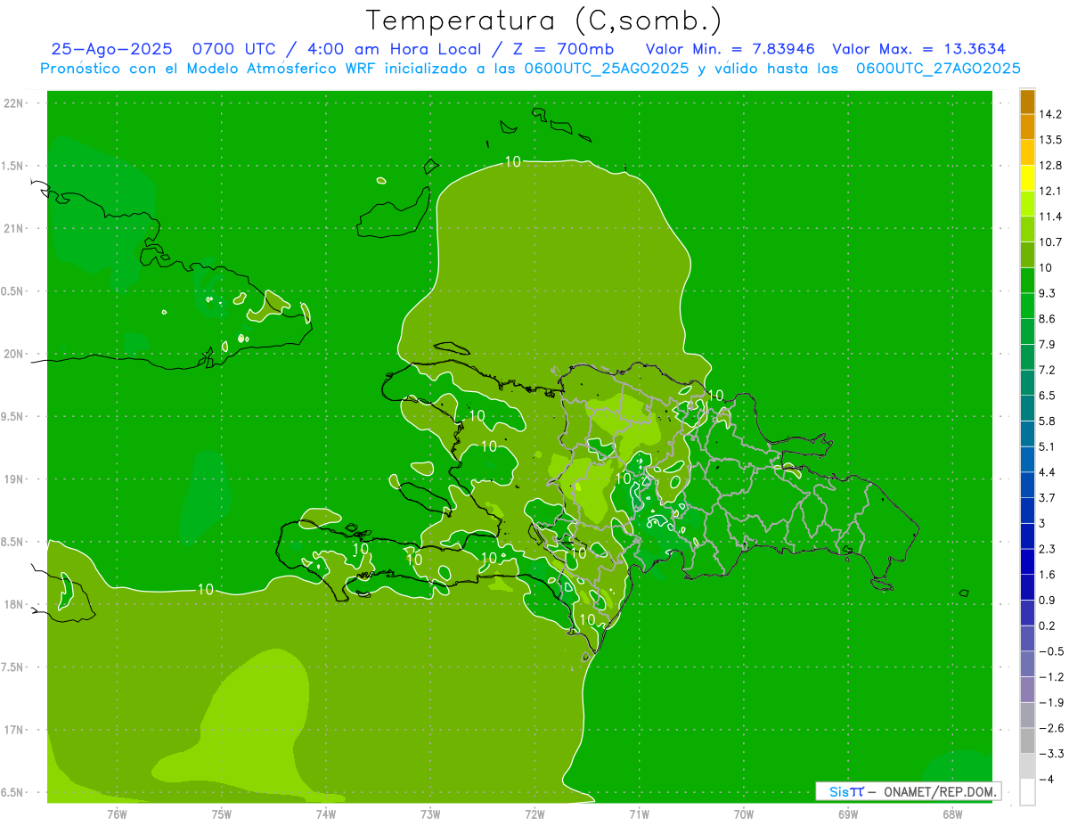1069x826 pixels.
Task: Click the 'ONAMET/REP.DOM.' credit label
Action: click(x=938, y=791)
